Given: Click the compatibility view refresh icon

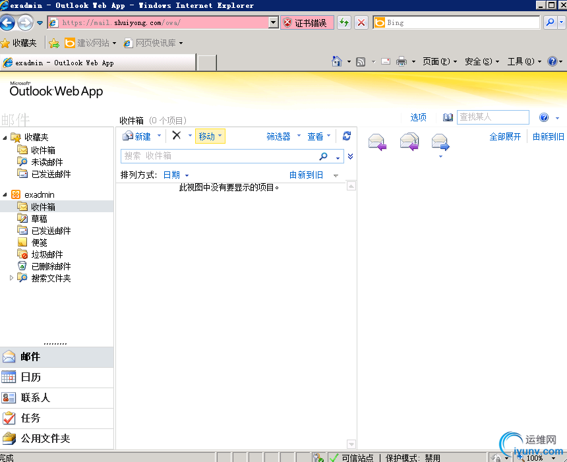Looking at the screenshot, I should [x=344, y=23].
